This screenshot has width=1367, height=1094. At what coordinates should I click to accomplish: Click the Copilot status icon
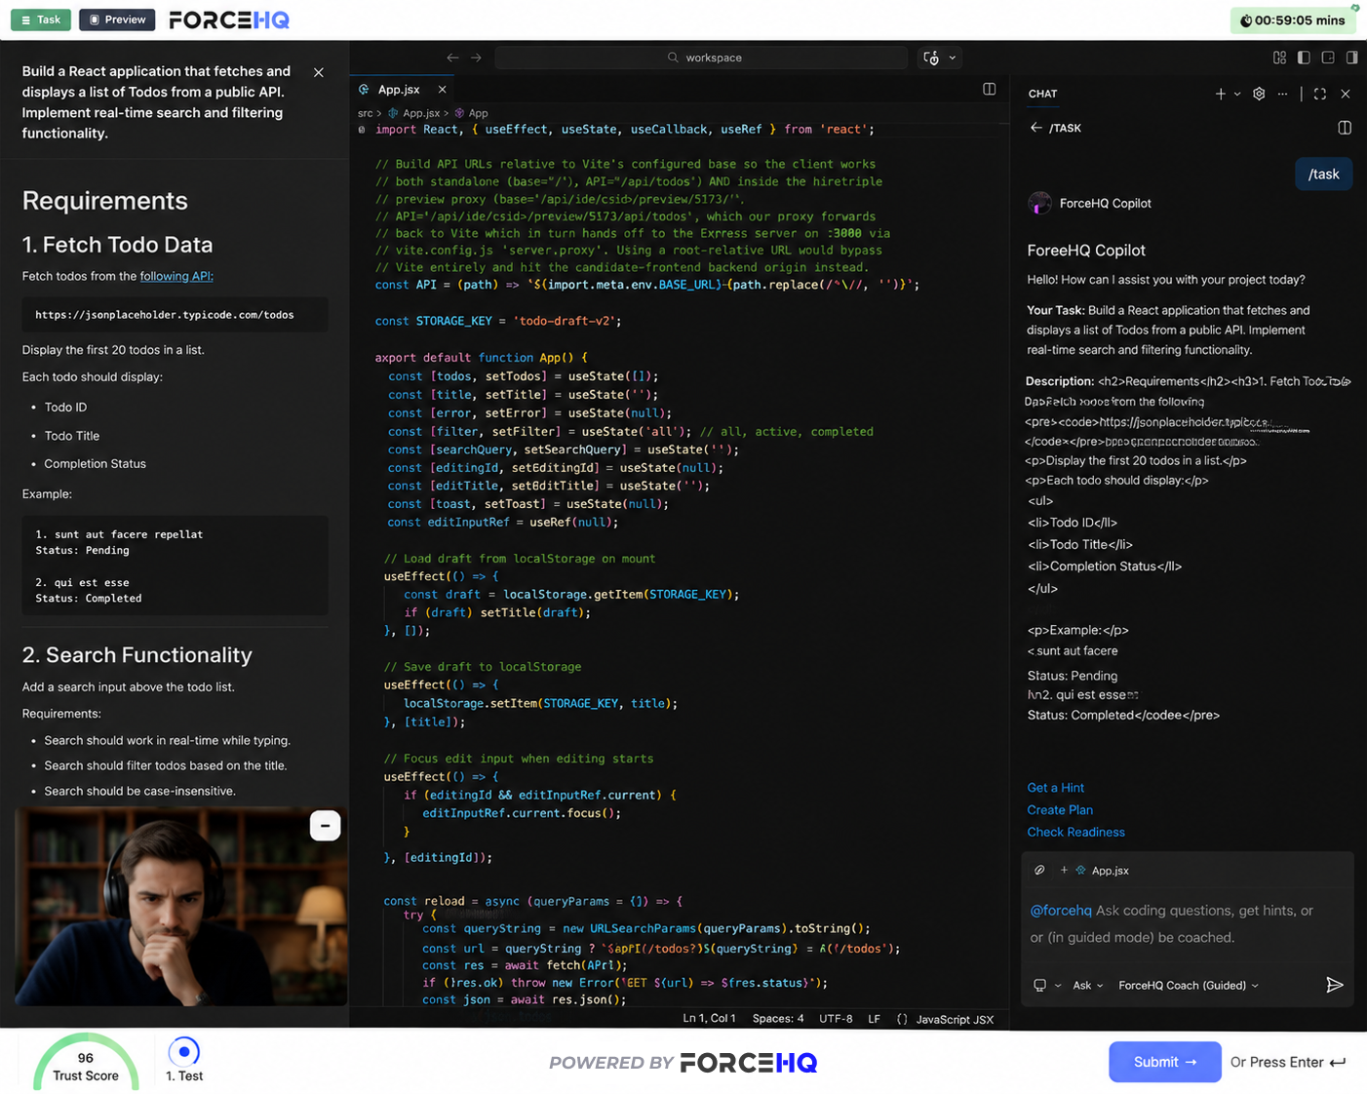pos(931,58)
